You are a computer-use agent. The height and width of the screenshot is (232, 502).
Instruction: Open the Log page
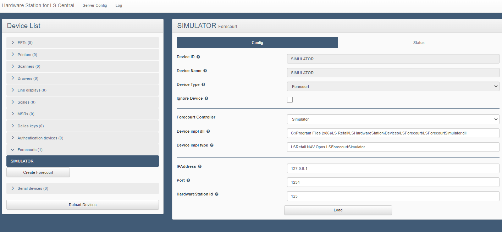(x=119, y=5)
